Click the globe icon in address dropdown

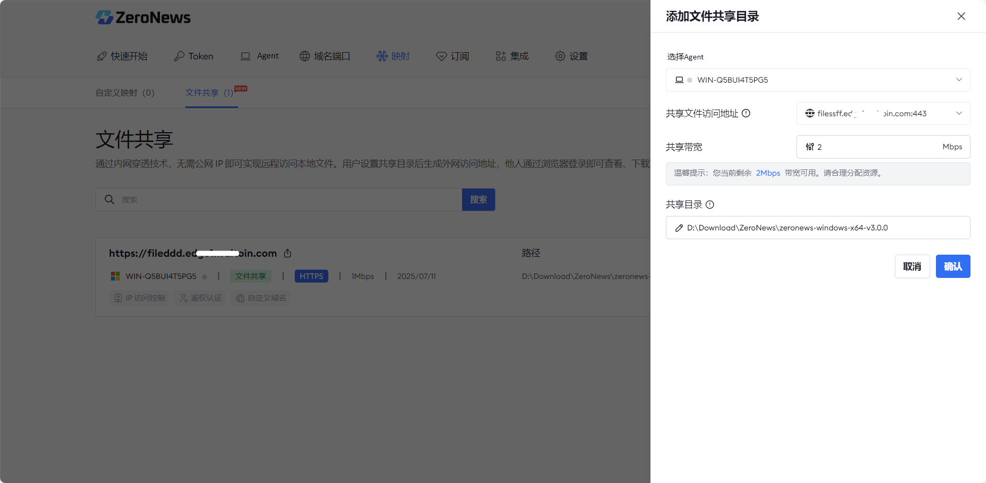pos(810,113)
